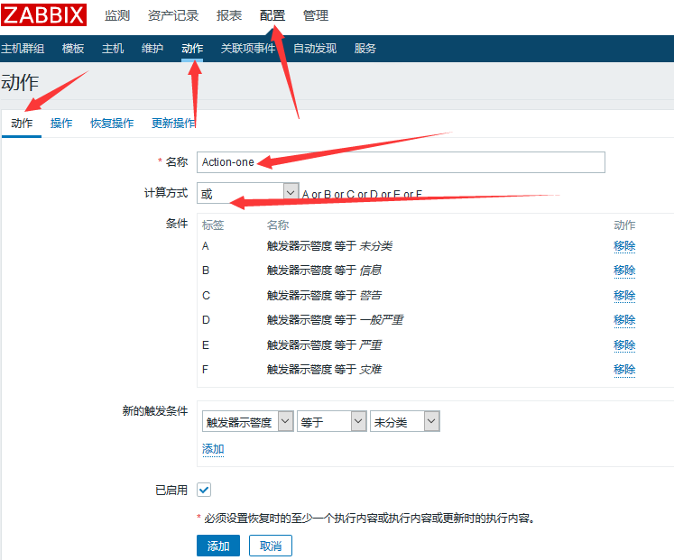Open the 计算方式 dropdown
Viewport: 674px width, 560px height.
[247, 192]
